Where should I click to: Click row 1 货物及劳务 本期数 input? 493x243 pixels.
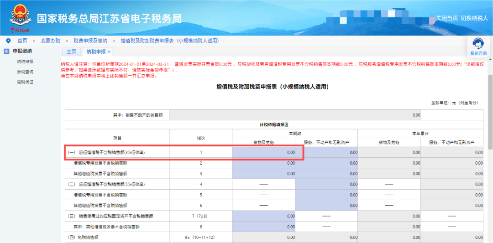tap(264, 152)
